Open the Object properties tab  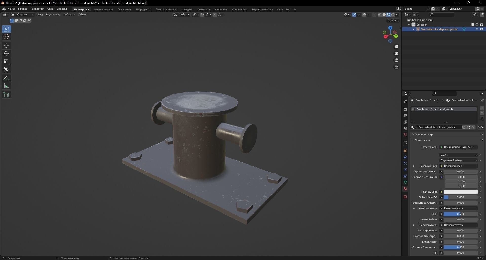tap(405, 151)
